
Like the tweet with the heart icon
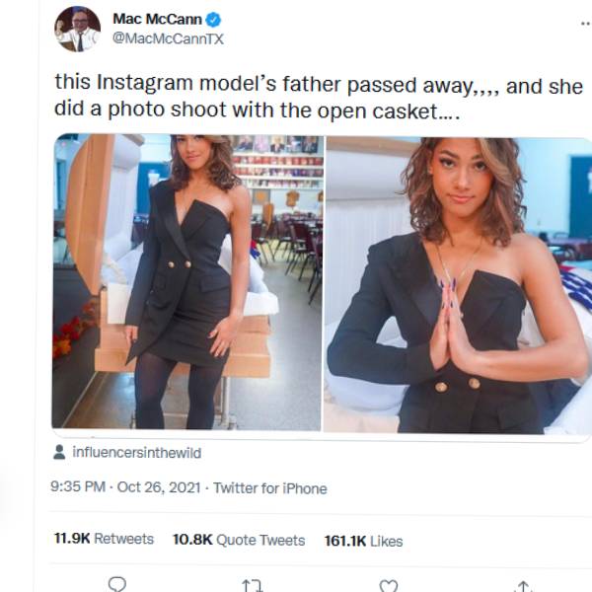point(389,584)
